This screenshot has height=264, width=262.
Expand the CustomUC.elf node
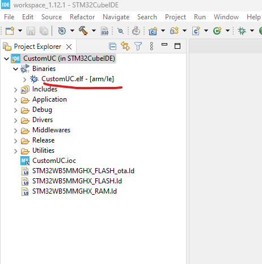coord(24,79)
